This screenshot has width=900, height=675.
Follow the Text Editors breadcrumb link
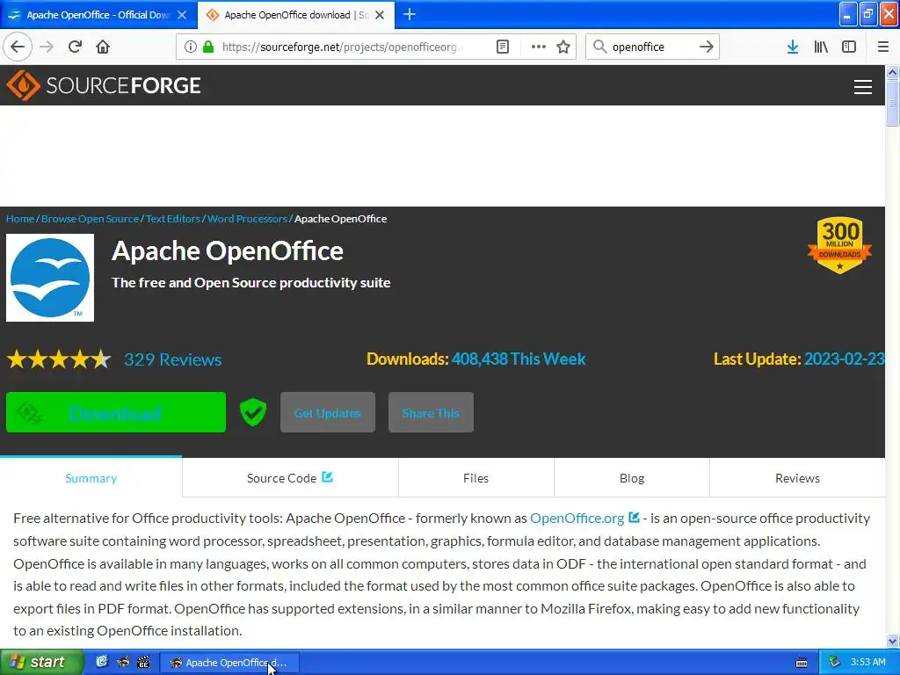[173, 219]
